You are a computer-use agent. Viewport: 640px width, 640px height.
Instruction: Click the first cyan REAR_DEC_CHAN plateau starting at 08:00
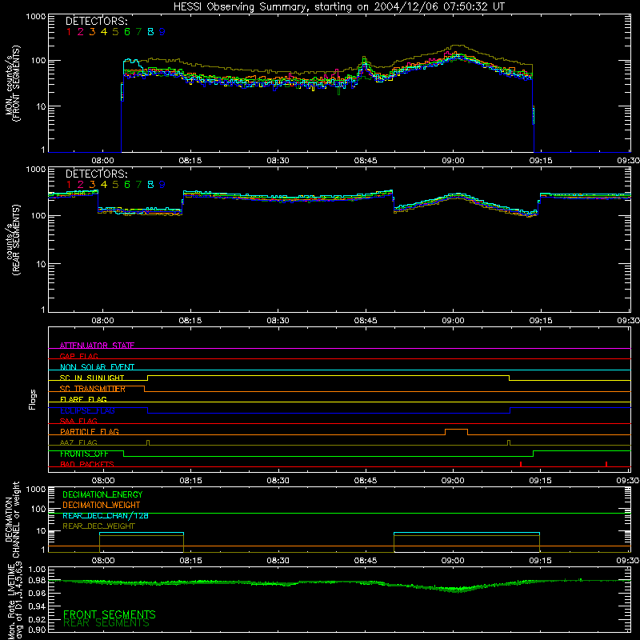pyautogui.click(x=142, y=533)
